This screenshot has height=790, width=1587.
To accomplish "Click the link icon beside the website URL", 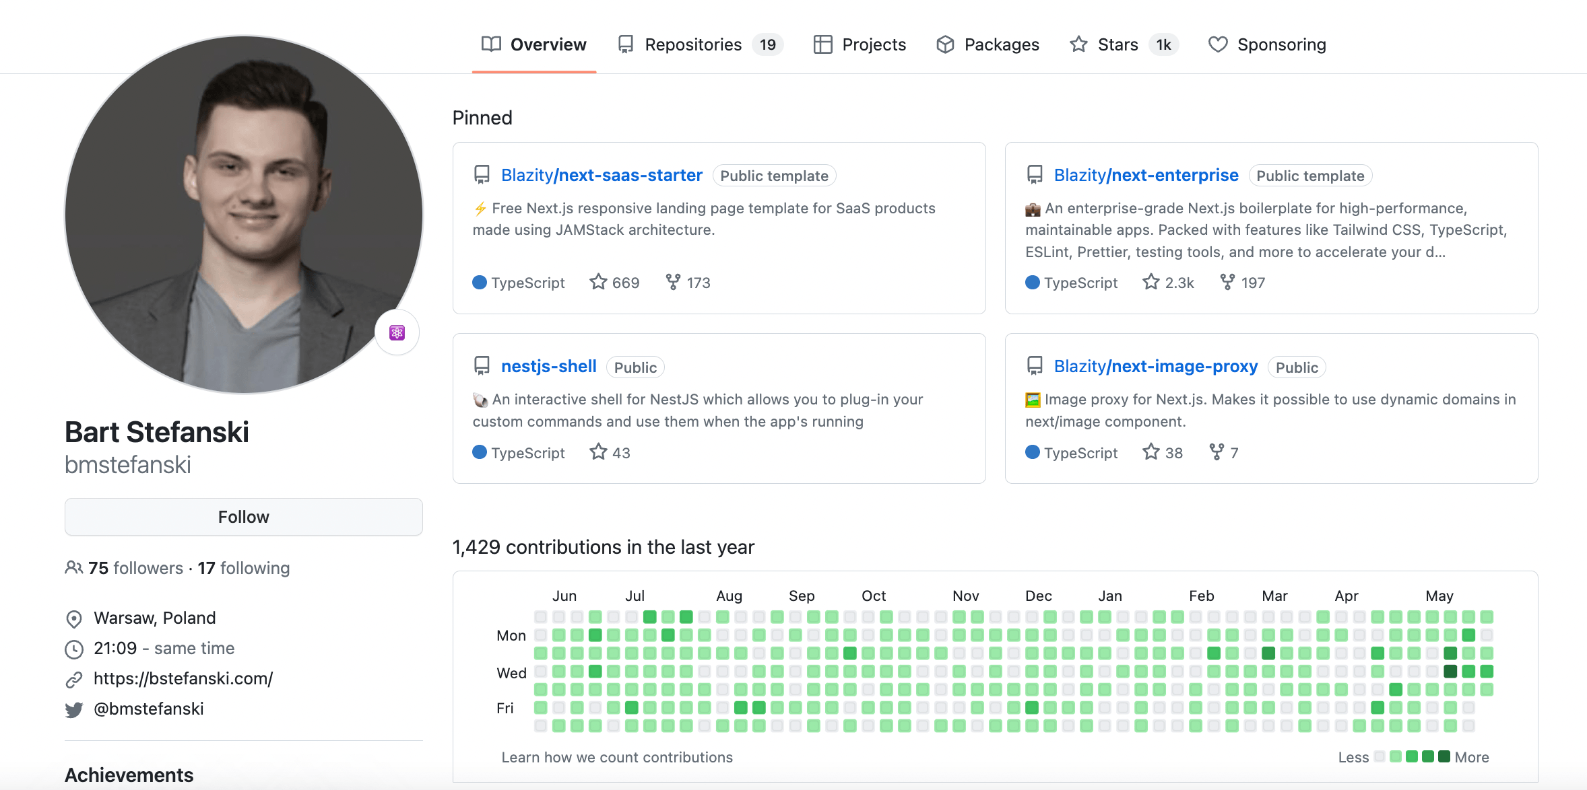I will tap(74, 678).
